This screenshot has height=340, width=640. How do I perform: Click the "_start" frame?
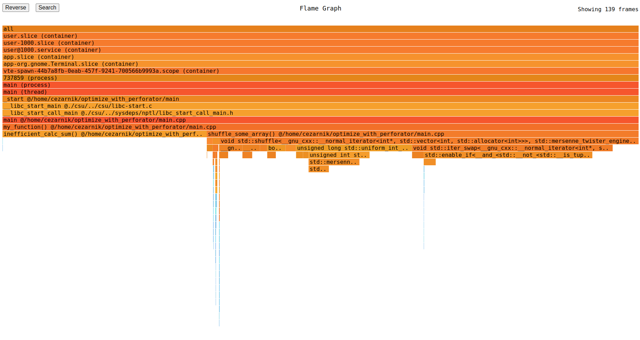315,99
